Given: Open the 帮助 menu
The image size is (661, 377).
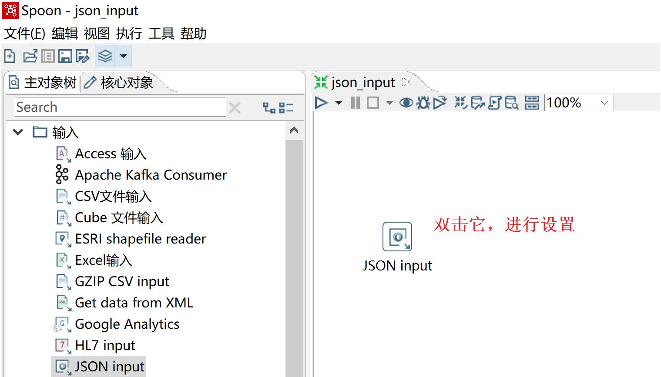Looking at the screenshot, I should [x=194, y=33].
